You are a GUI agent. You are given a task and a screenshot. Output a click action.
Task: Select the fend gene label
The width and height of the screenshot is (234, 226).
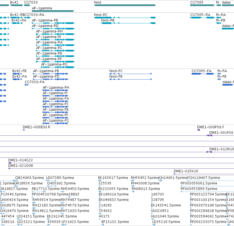(x=97, y=2)
